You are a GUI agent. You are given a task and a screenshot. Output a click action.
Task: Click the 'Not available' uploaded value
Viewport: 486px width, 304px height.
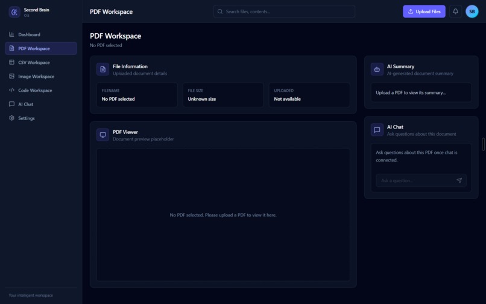click(x=288, y=99)
